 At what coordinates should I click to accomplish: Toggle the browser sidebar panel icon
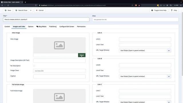167,5
